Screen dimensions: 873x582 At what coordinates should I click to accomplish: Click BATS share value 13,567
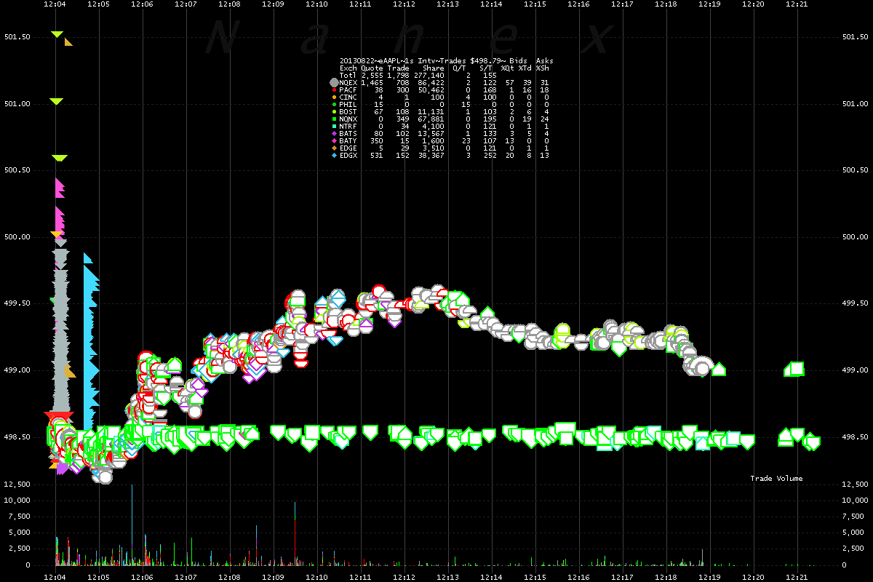click(430, 133)
